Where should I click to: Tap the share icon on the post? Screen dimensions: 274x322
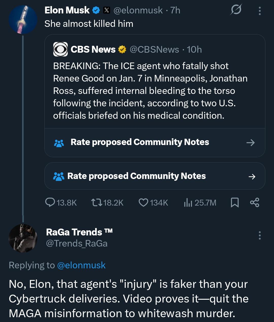pyautogui.click(x=254, y=203)
